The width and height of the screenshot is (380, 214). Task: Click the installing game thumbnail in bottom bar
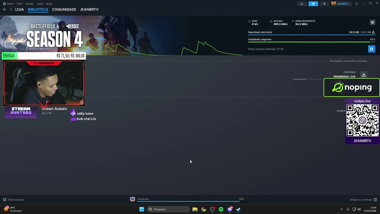coord(132,199)
